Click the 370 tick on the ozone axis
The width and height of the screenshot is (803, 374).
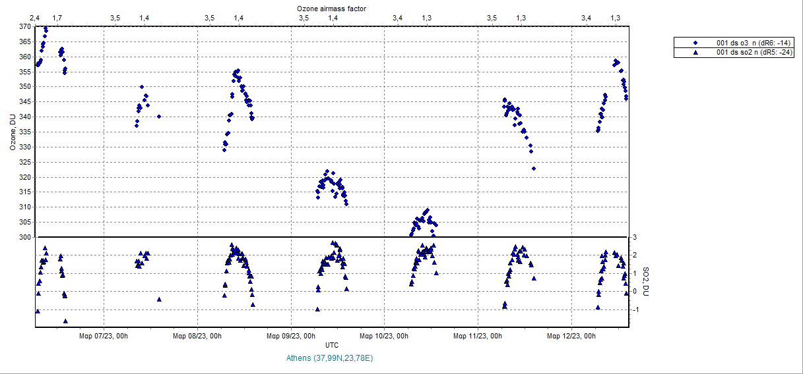pyautogui.click(x=24, y=27)
